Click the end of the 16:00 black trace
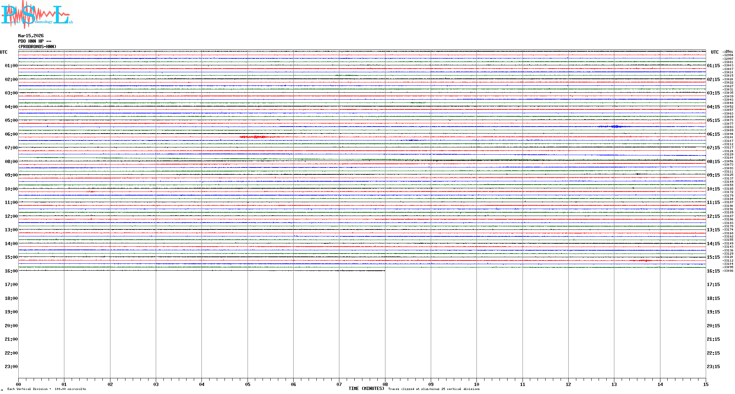735x394 pixels. 384,271
